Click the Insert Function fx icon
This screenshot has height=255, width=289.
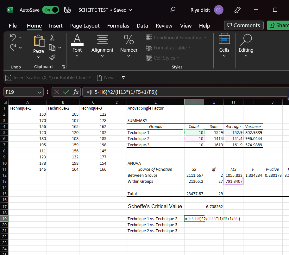point(76,92)
